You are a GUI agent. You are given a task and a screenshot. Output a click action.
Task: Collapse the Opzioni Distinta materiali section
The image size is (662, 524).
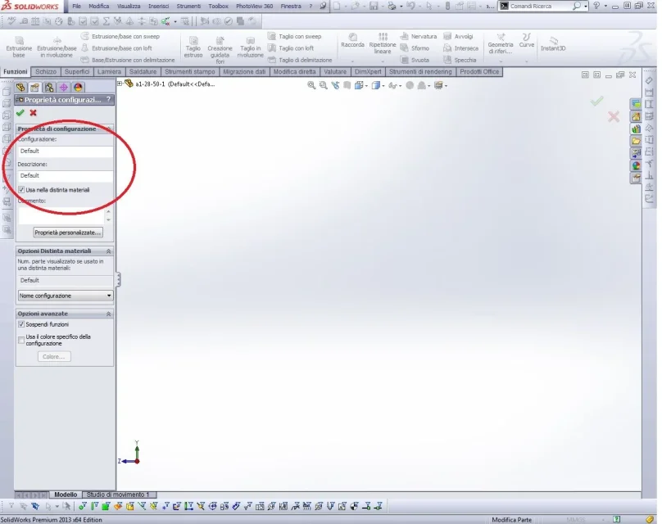point(109,251)
